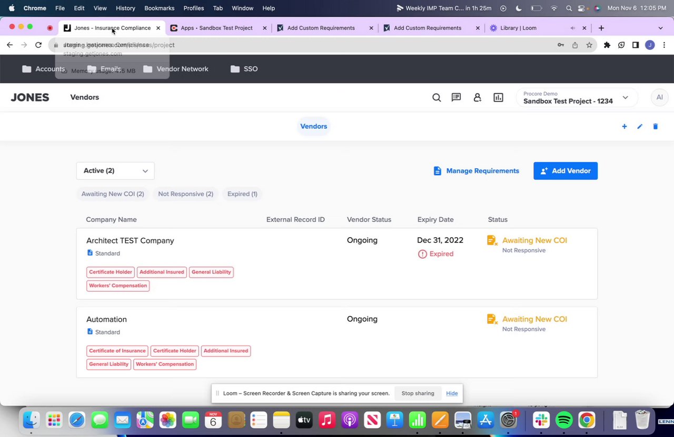674x437 pixels.
Task: Open the Apple menu
Action: point(12,8)
